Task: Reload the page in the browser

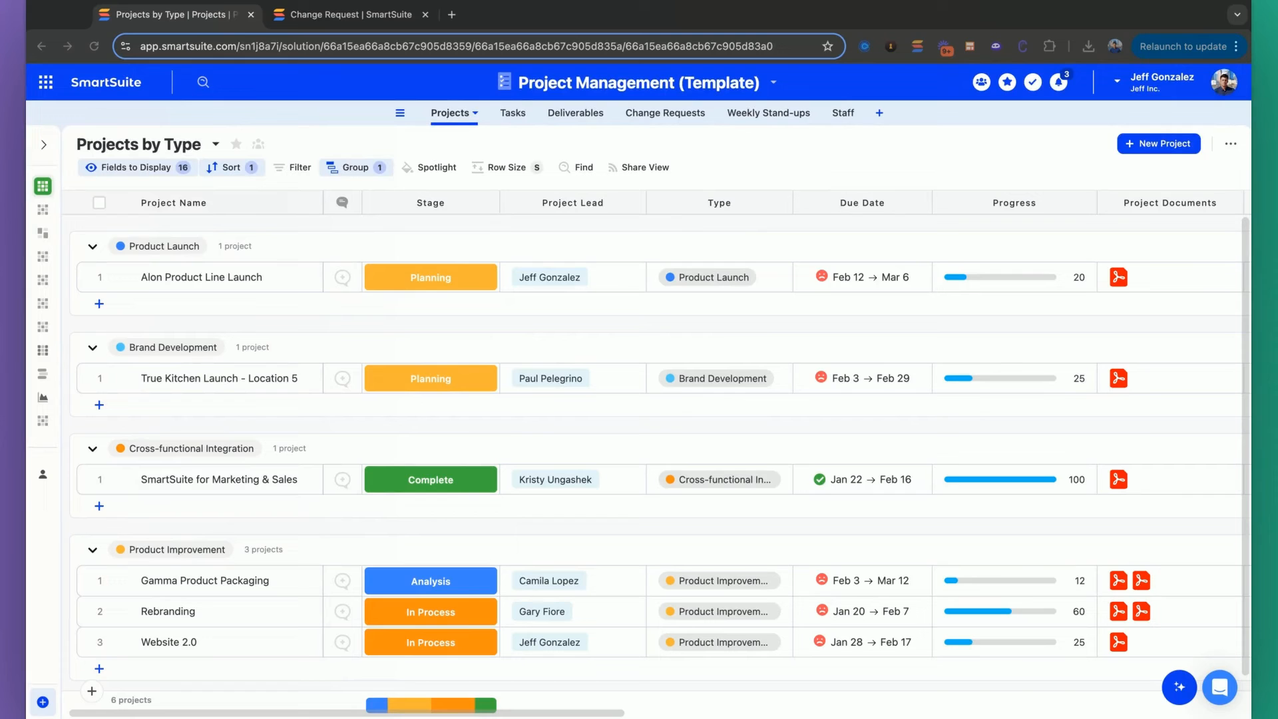Action: (94, 47)
